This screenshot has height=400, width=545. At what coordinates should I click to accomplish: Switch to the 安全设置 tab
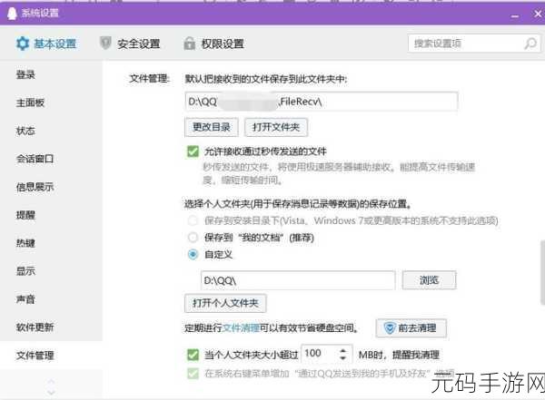point(130,44)
